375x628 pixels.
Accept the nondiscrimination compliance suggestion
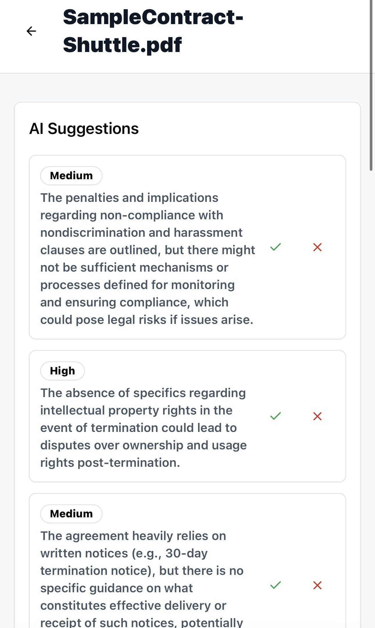click(x=275, y=247)
